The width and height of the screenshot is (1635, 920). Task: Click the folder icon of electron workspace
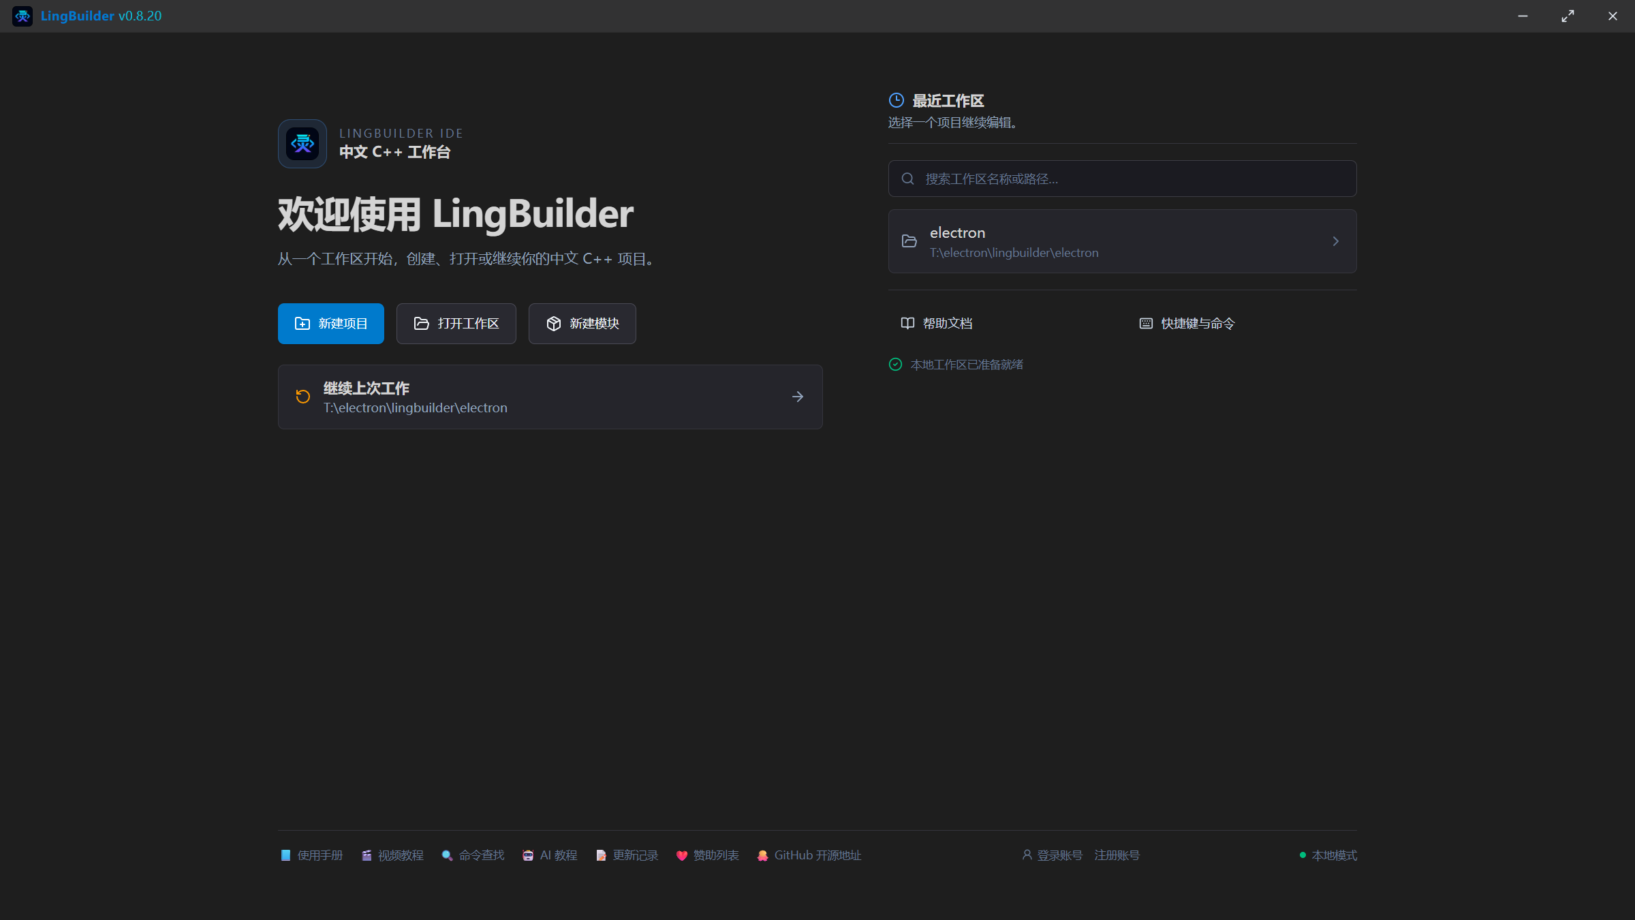909,241
